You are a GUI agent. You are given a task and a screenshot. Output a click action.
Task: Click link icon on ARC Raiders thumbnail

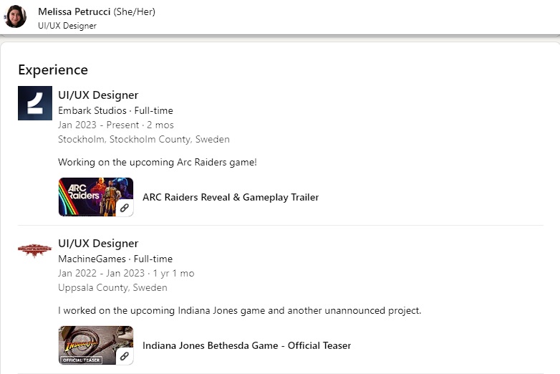click(x=124, y=208)
